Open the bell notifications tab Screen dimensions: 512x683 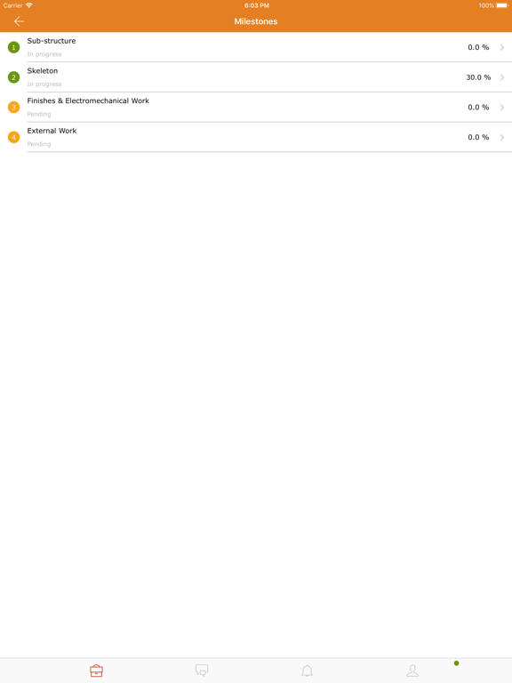point(307,671)
